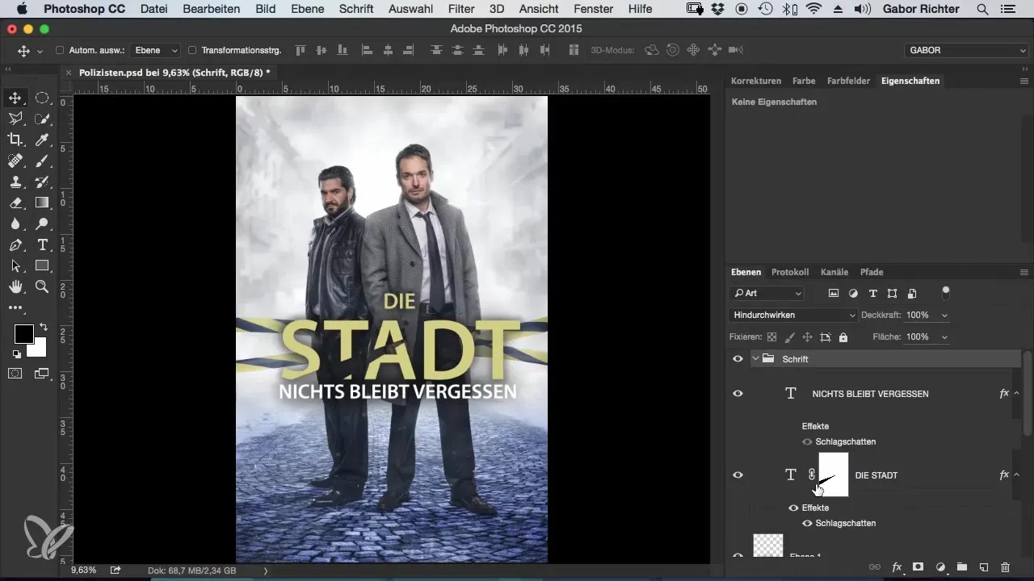Swap foreground and background colors
This screenshot has height=581, width=1034.
click(x=43, y=327)
